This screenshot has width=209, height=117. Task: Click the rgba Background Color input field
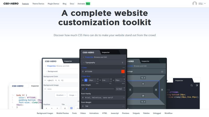click(x=61, y=80)
